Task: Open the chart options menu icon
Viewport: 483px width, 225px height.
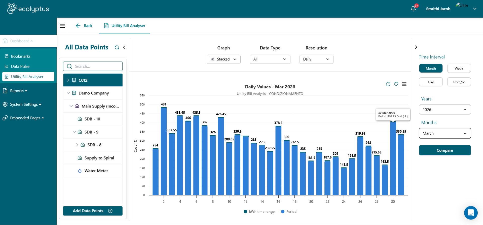Action: (x=404, y=84)
